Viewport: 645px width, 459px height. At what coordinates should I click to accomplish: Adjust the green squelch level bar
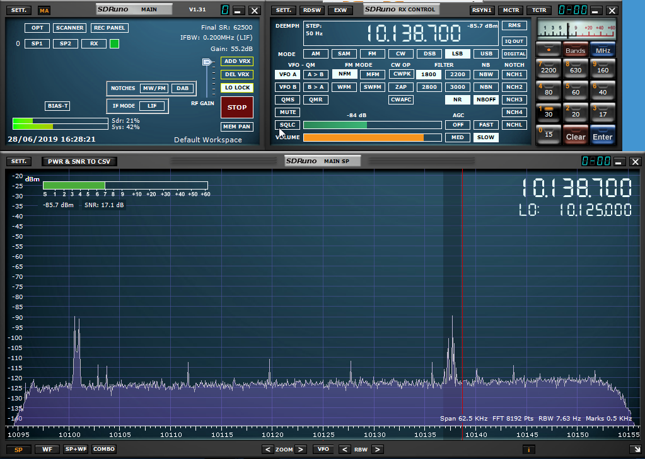point(372,125)
